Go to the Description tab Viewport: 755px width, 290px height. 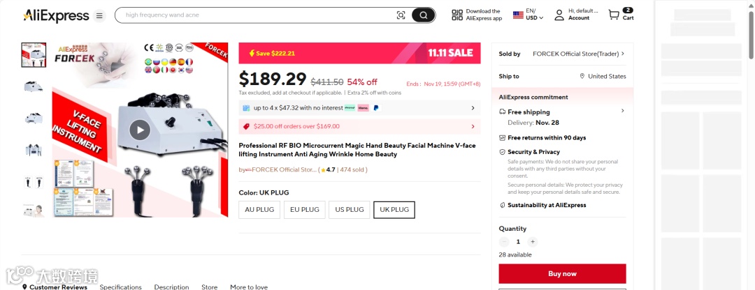(171, 287)
